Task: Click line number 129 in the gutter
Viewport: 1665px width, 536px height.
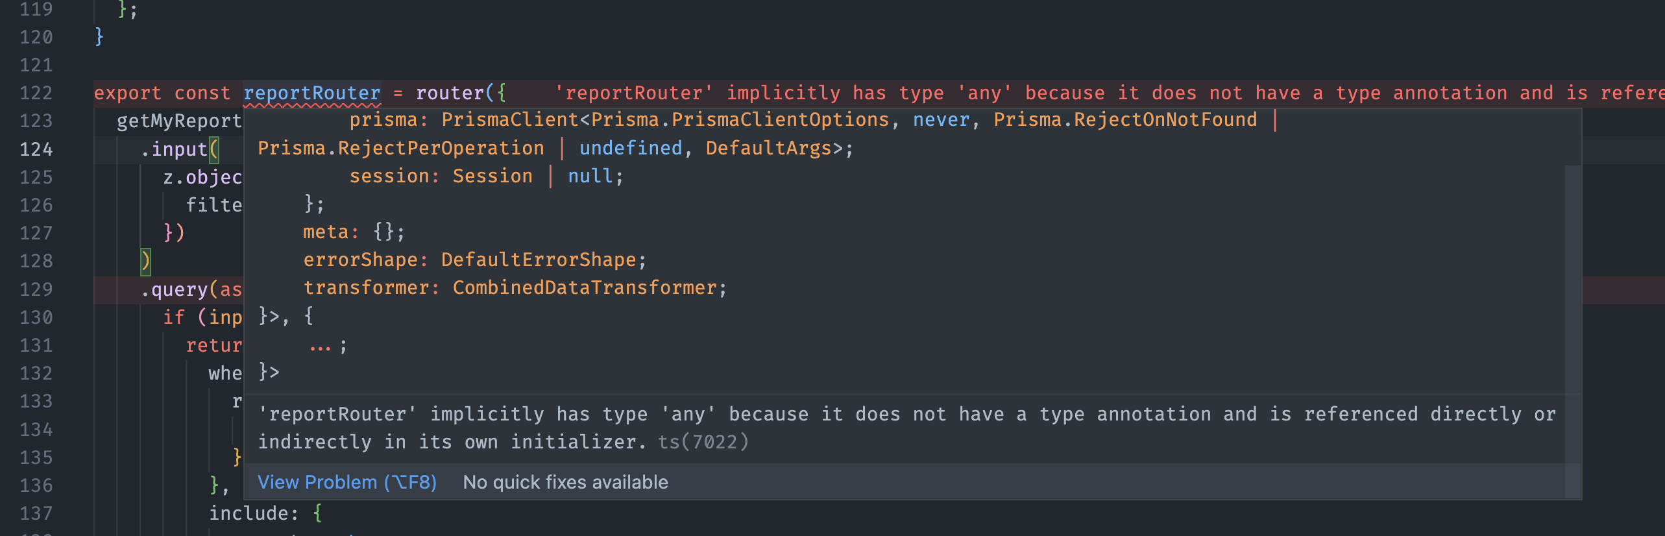Action: click(36, 289)
